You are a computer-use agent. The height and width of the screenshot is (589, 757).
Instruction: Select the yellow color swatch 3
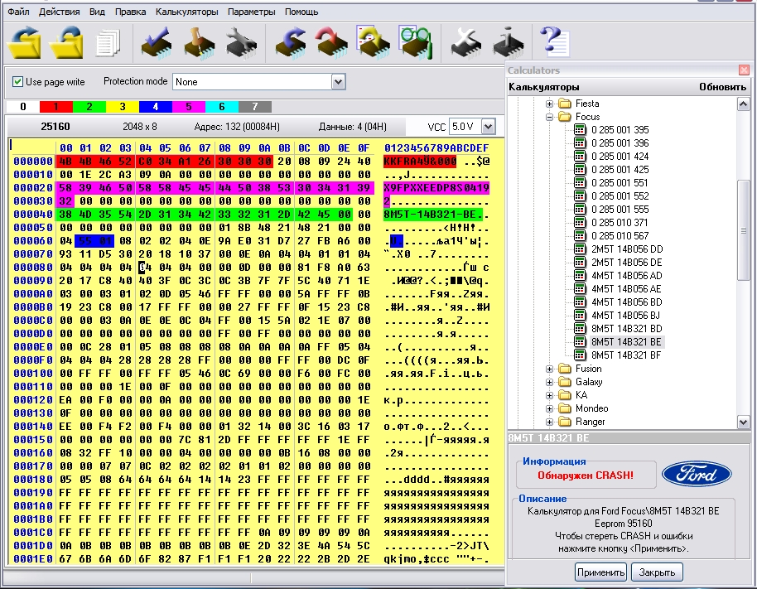122,107
